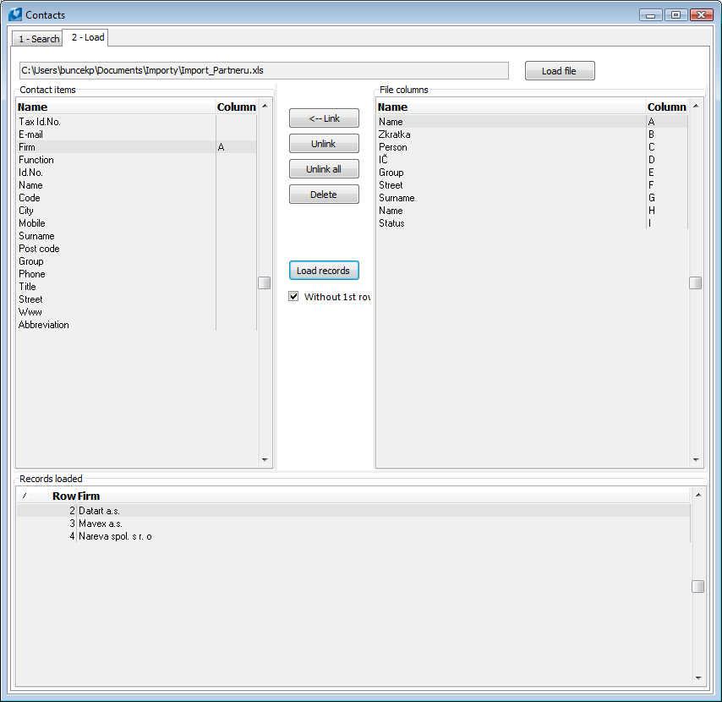Click the Load records button
Screen dimensions: 722x702
click(324, 271)
